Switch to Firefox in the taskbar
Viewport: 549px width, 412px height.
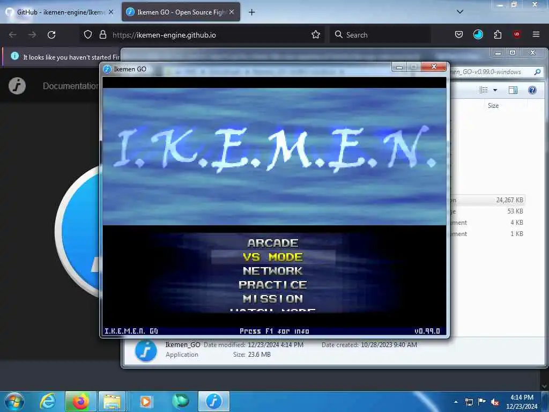(80, 401)
